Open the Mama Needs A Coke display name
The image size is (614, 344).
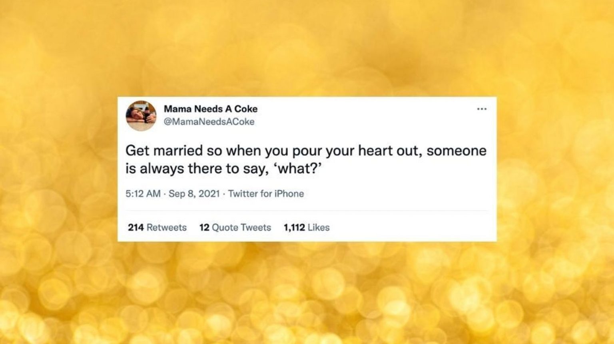pyautogui.click(x=211, y=109)
